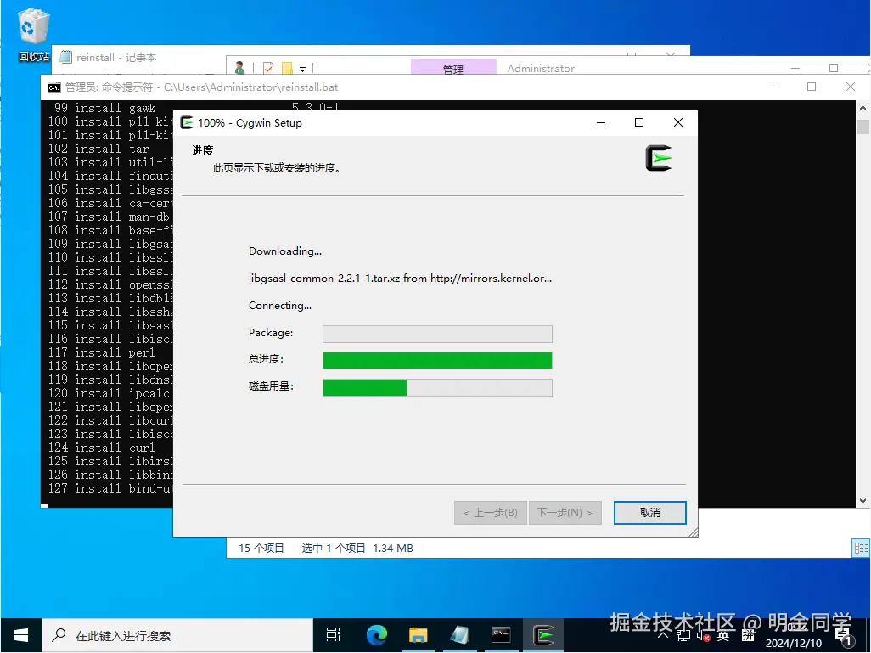Open the quick access toolbar dropdown arrow
Image resolution: width=871 pixels, height=653 pixels.
pyautogui.click(x=303, y=70)
